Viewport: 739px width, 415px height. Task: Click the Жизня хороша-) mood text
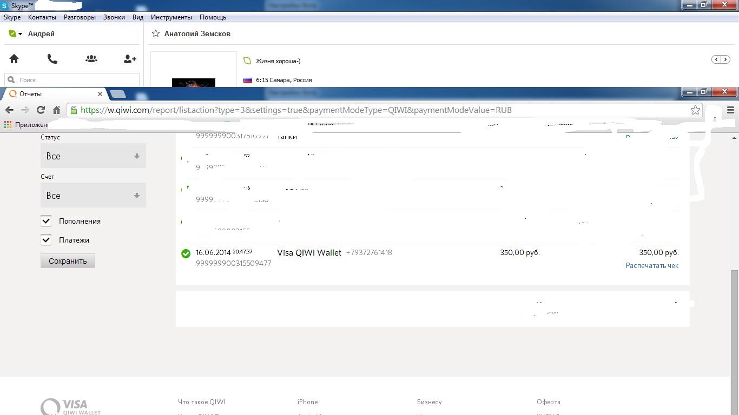pyautogui.click(x=278, y=61)
